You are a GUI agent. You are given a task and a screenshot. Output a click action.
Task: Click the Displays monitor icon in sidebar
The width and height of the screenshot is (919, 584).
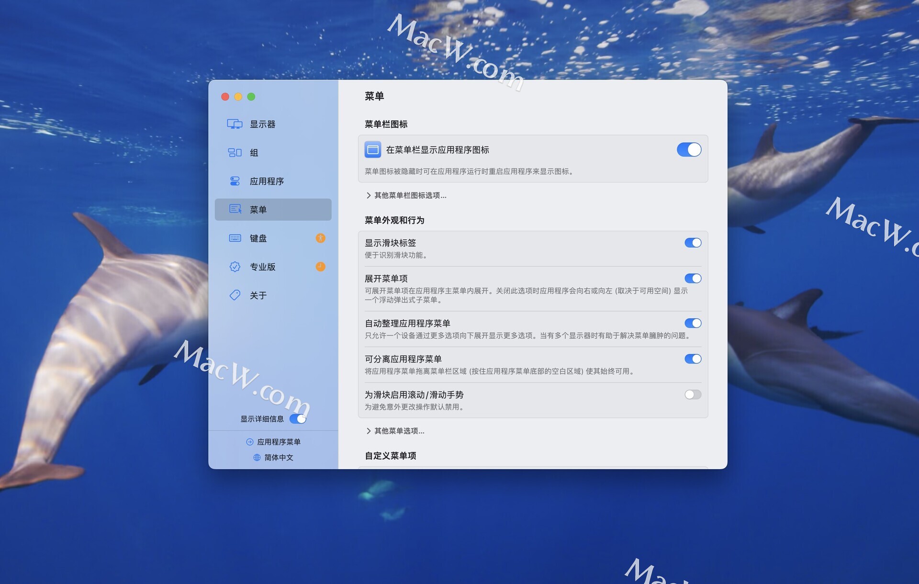(x=235, y=124)
